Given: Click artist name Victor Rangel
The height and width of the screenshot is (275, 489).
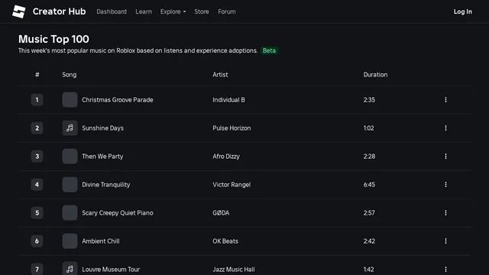Looking at the screenshot, I should [232, 185].
